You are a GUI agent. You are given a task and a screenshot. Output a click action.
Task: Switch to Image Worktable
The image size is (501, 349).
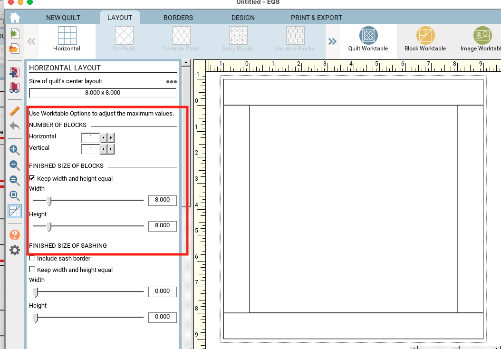tap(481, 39)
